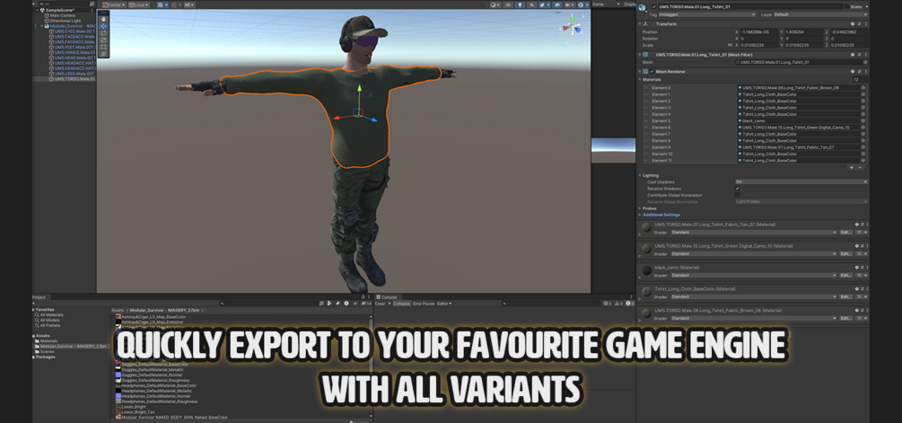
Task: Select the Hand view tool in Scene
Action: tap(103, 19)
